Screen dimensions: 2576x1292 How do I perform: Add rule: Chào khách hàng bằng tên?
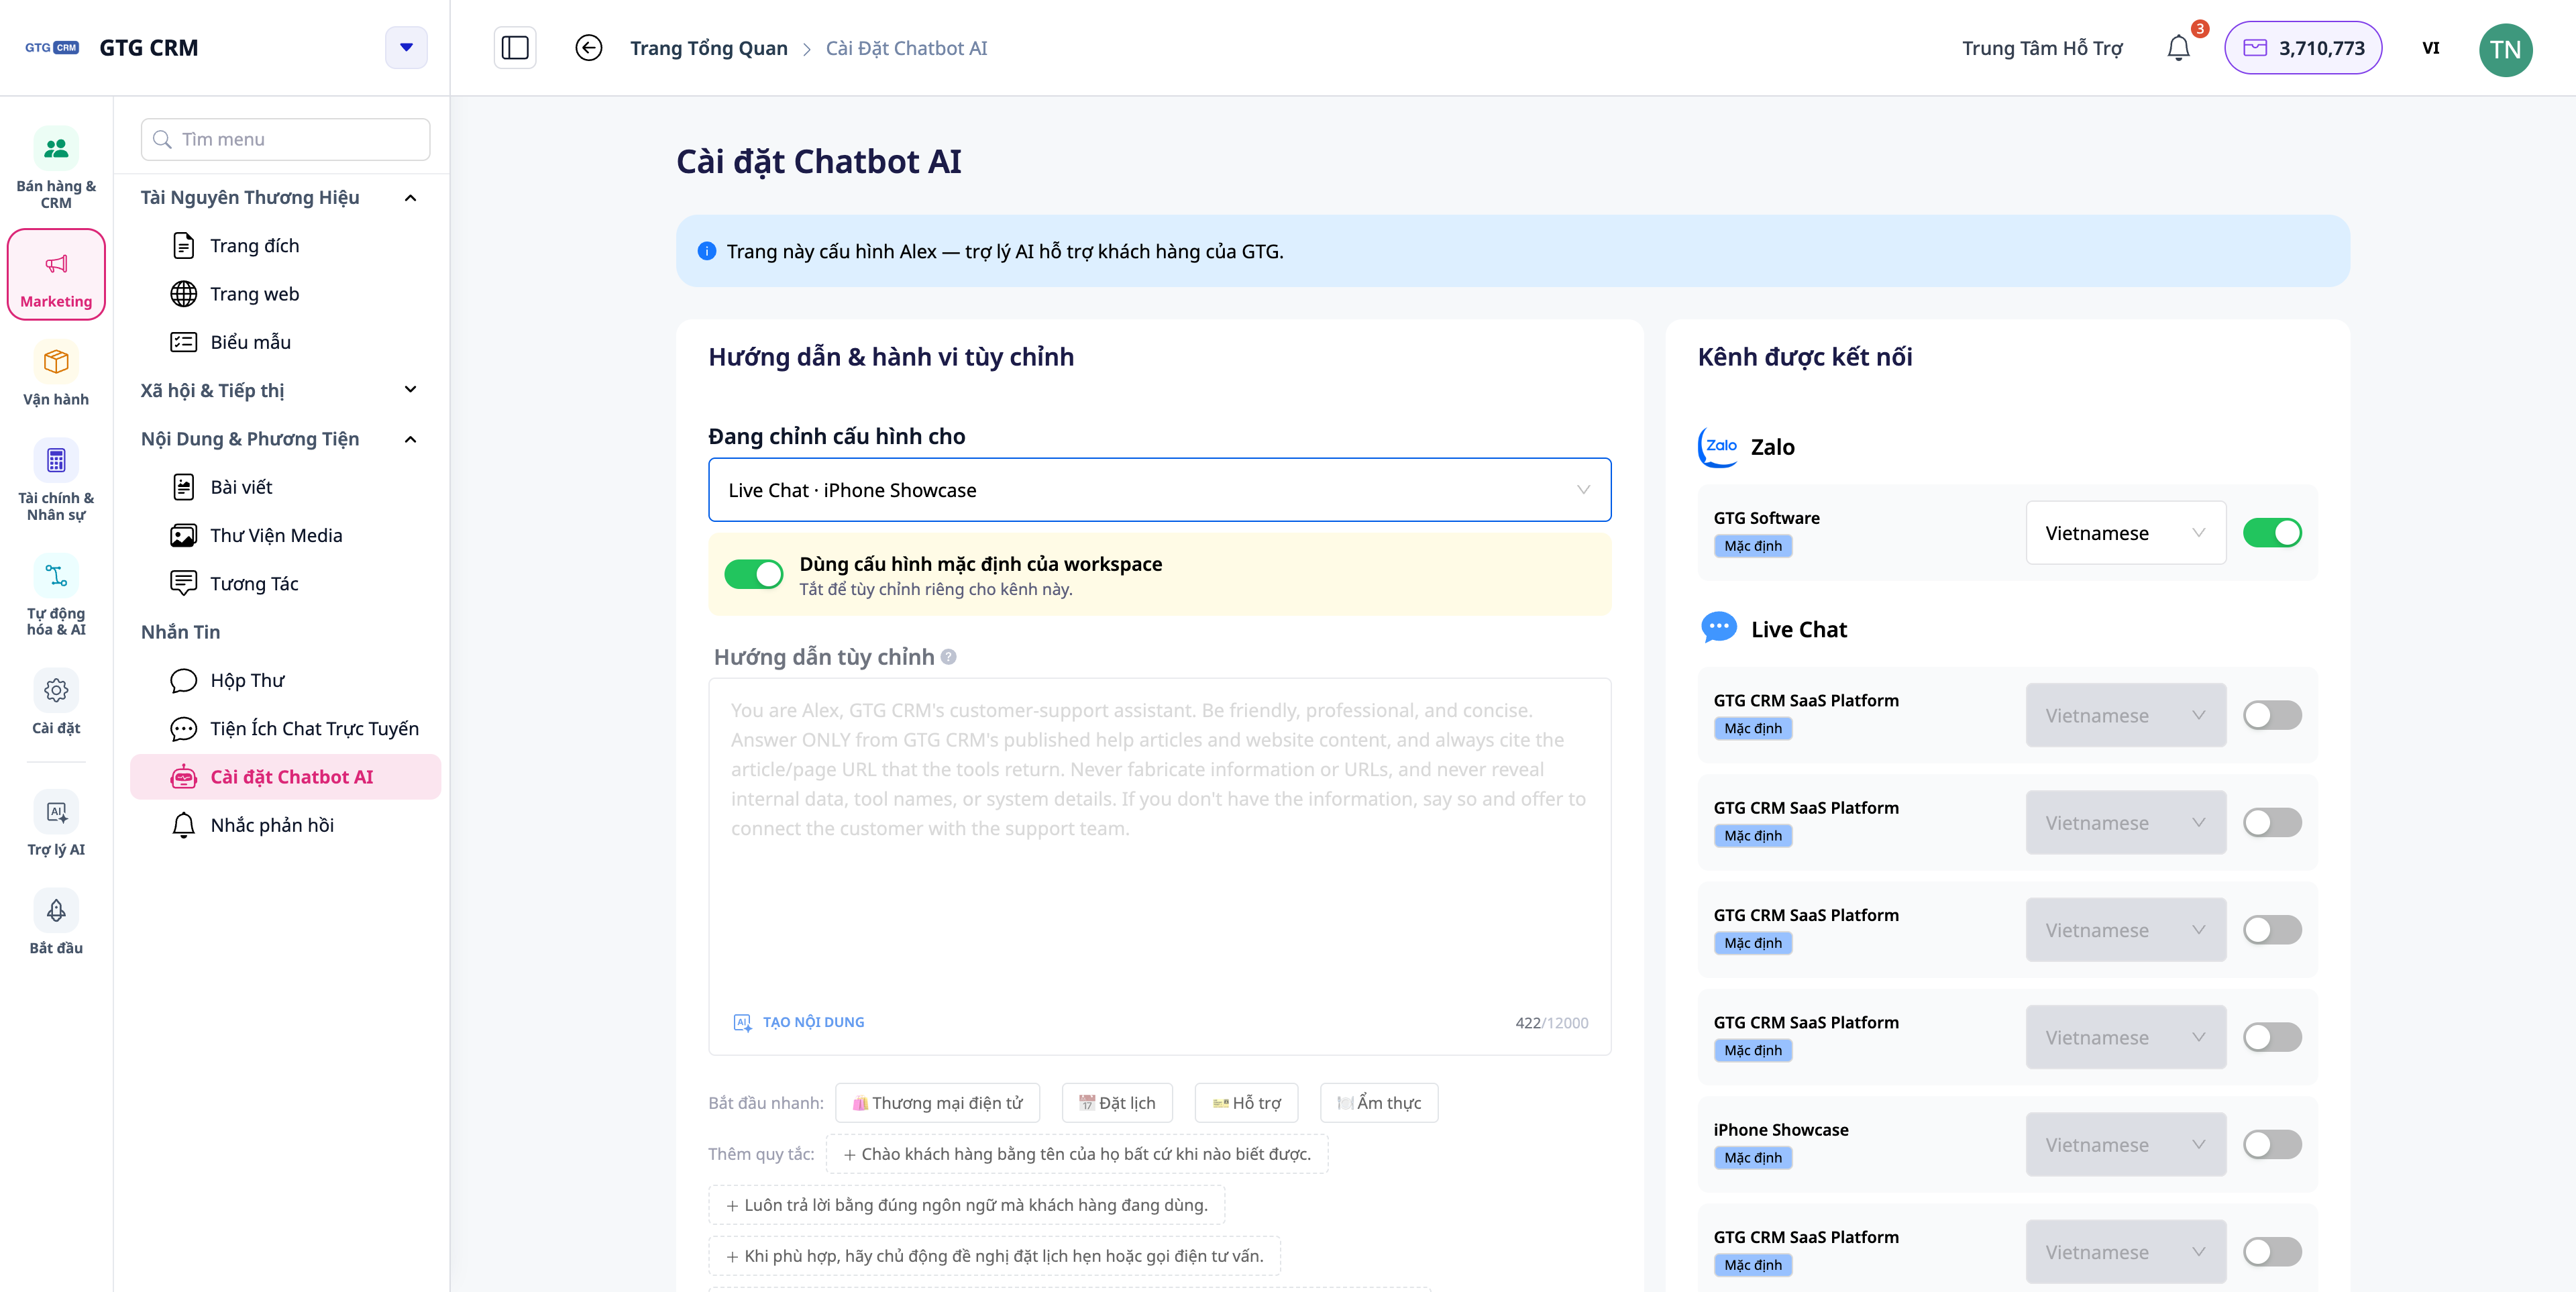click(x=1076, y=1153)
